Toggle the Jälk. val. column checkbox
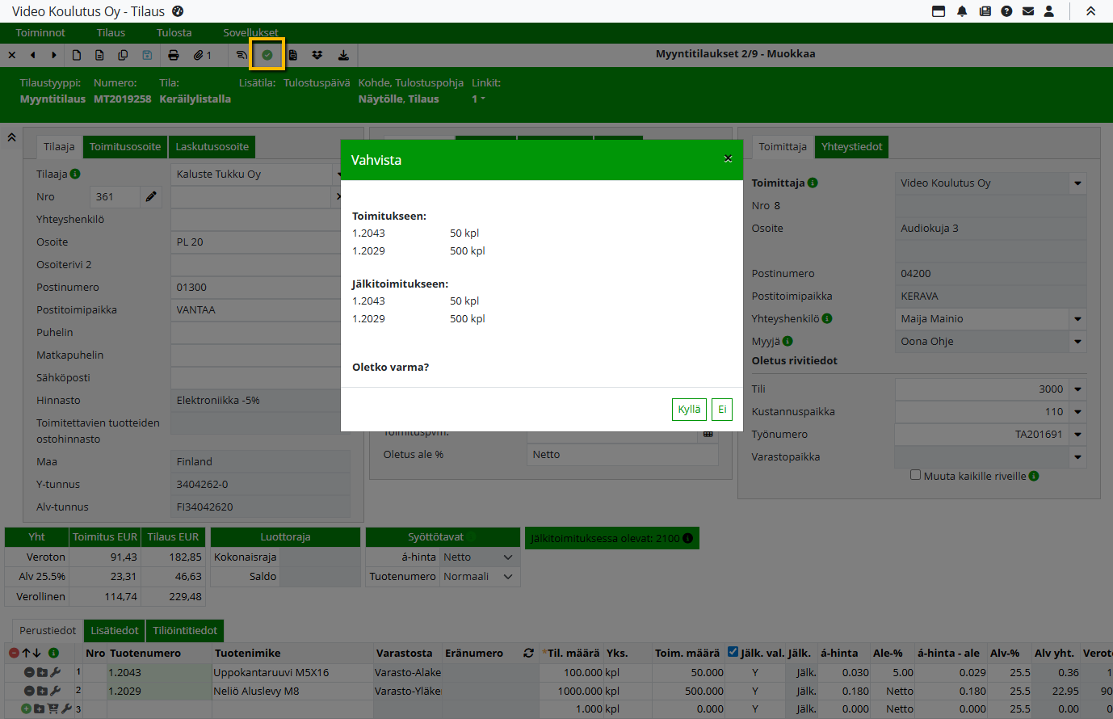Viewport: 1113px width, 719px height. pos(733,652)
